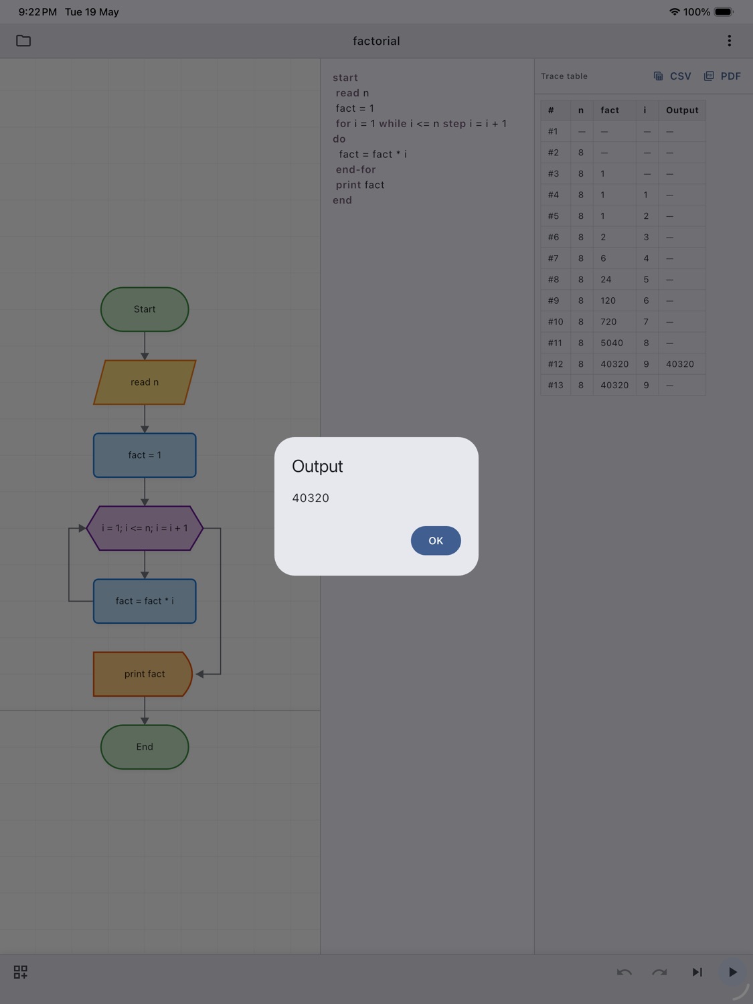Select trace row #7
The height and width of the screenshot is (1004, 753).
coord(623,258)
